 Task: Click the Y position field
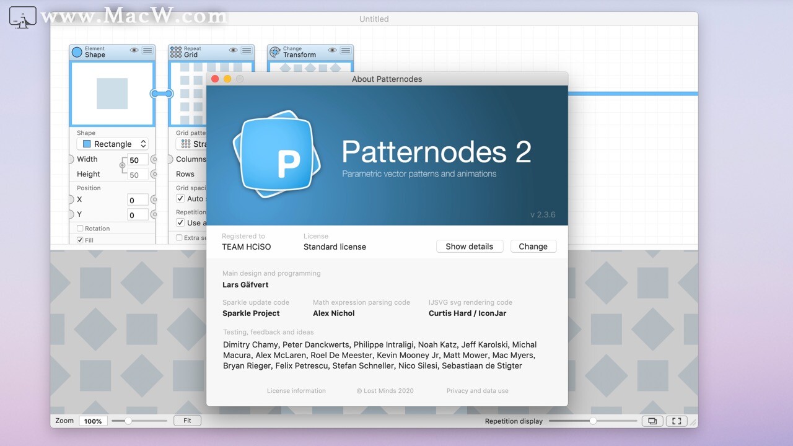138,215
